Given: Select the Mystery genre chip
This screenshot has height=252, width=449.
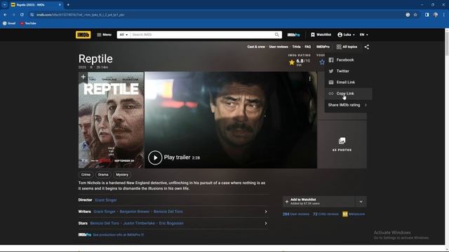Looking at the screenshot, I should click(122, 174).
